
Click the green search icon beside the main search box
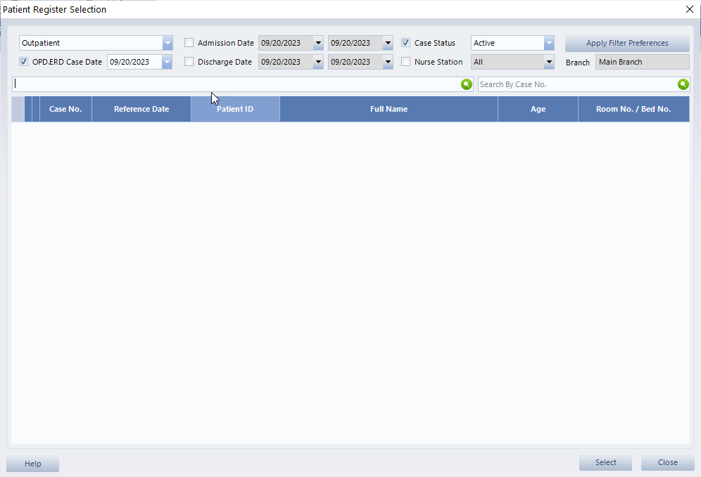(x=466, y=84)
